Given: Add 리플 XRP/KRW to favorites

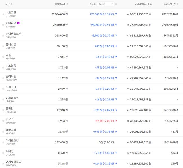Looking at the screenshot, I should point(3,57).
